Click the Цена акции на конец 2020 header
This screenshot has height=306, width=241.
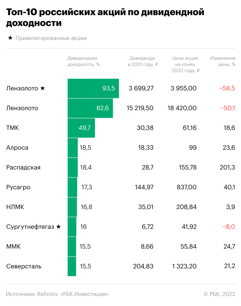point(185,64)
